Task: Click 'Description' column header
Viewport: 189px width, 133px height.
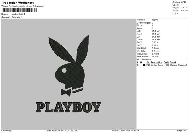Action: (x=157, y=62)
